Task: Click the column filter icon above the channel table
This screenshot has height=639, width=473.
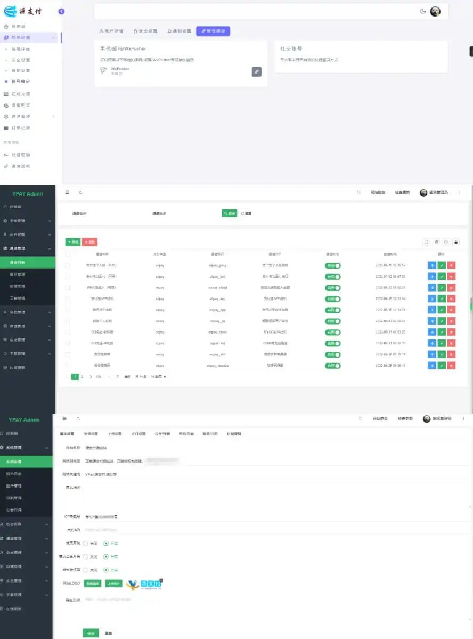Action: point(436,242)
